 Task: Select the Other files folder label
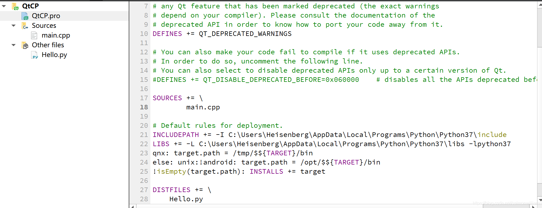(x=48, y=45)
